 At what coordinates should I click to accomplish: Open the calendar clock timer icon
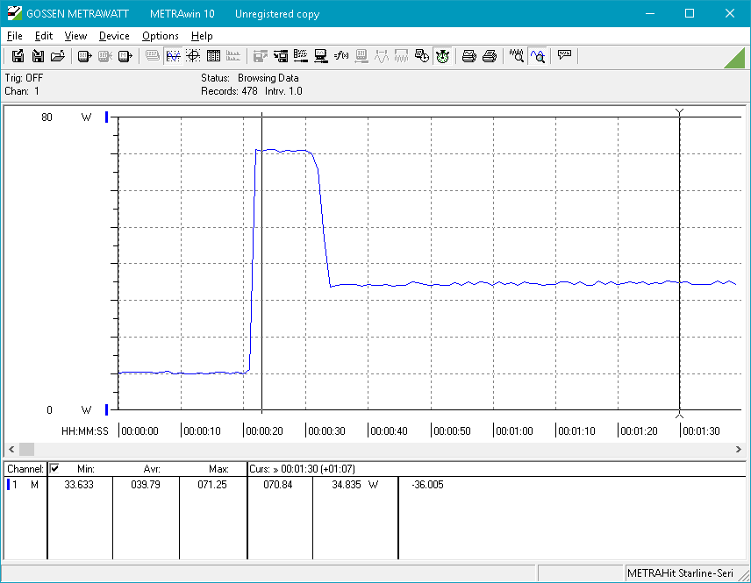click(421, 56)
